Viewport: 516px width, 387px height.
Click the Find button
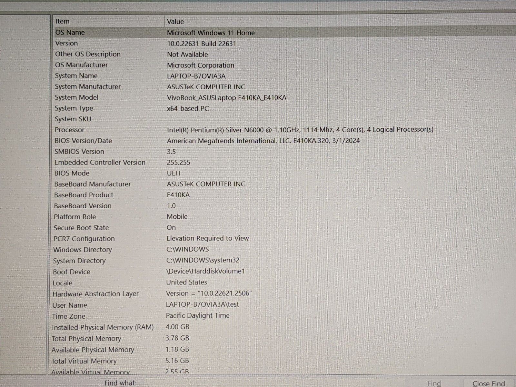pyautogui.click(x=434, y=383)
